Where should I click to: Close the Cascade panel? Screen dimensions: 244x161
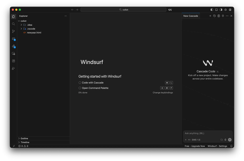[x=232, y=16]
